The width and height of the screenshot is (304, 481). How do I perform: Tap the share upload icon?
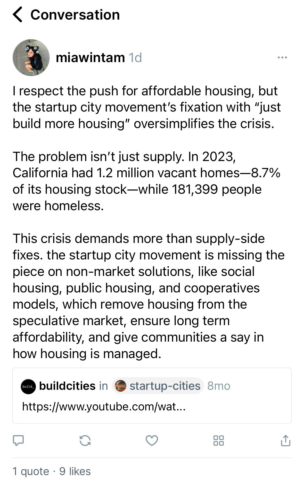coord(285,440)
